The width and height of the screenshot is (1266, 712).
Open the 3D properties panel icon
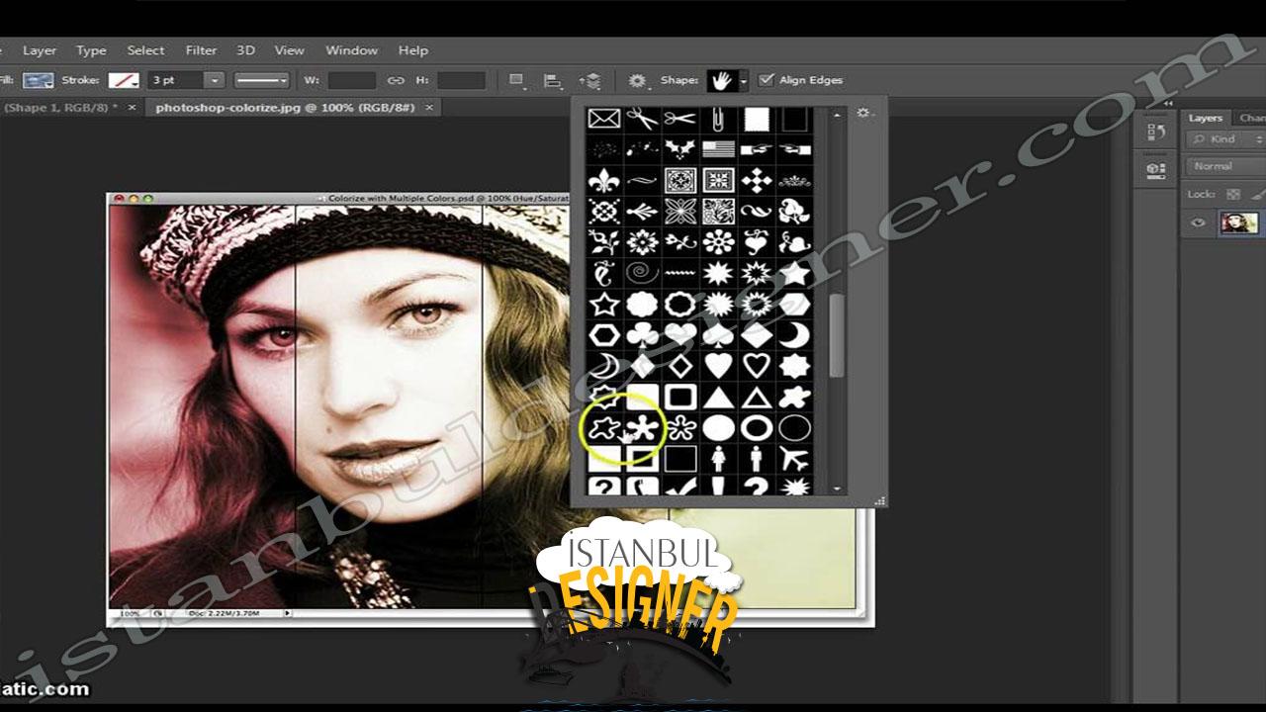coord(1155,170)
